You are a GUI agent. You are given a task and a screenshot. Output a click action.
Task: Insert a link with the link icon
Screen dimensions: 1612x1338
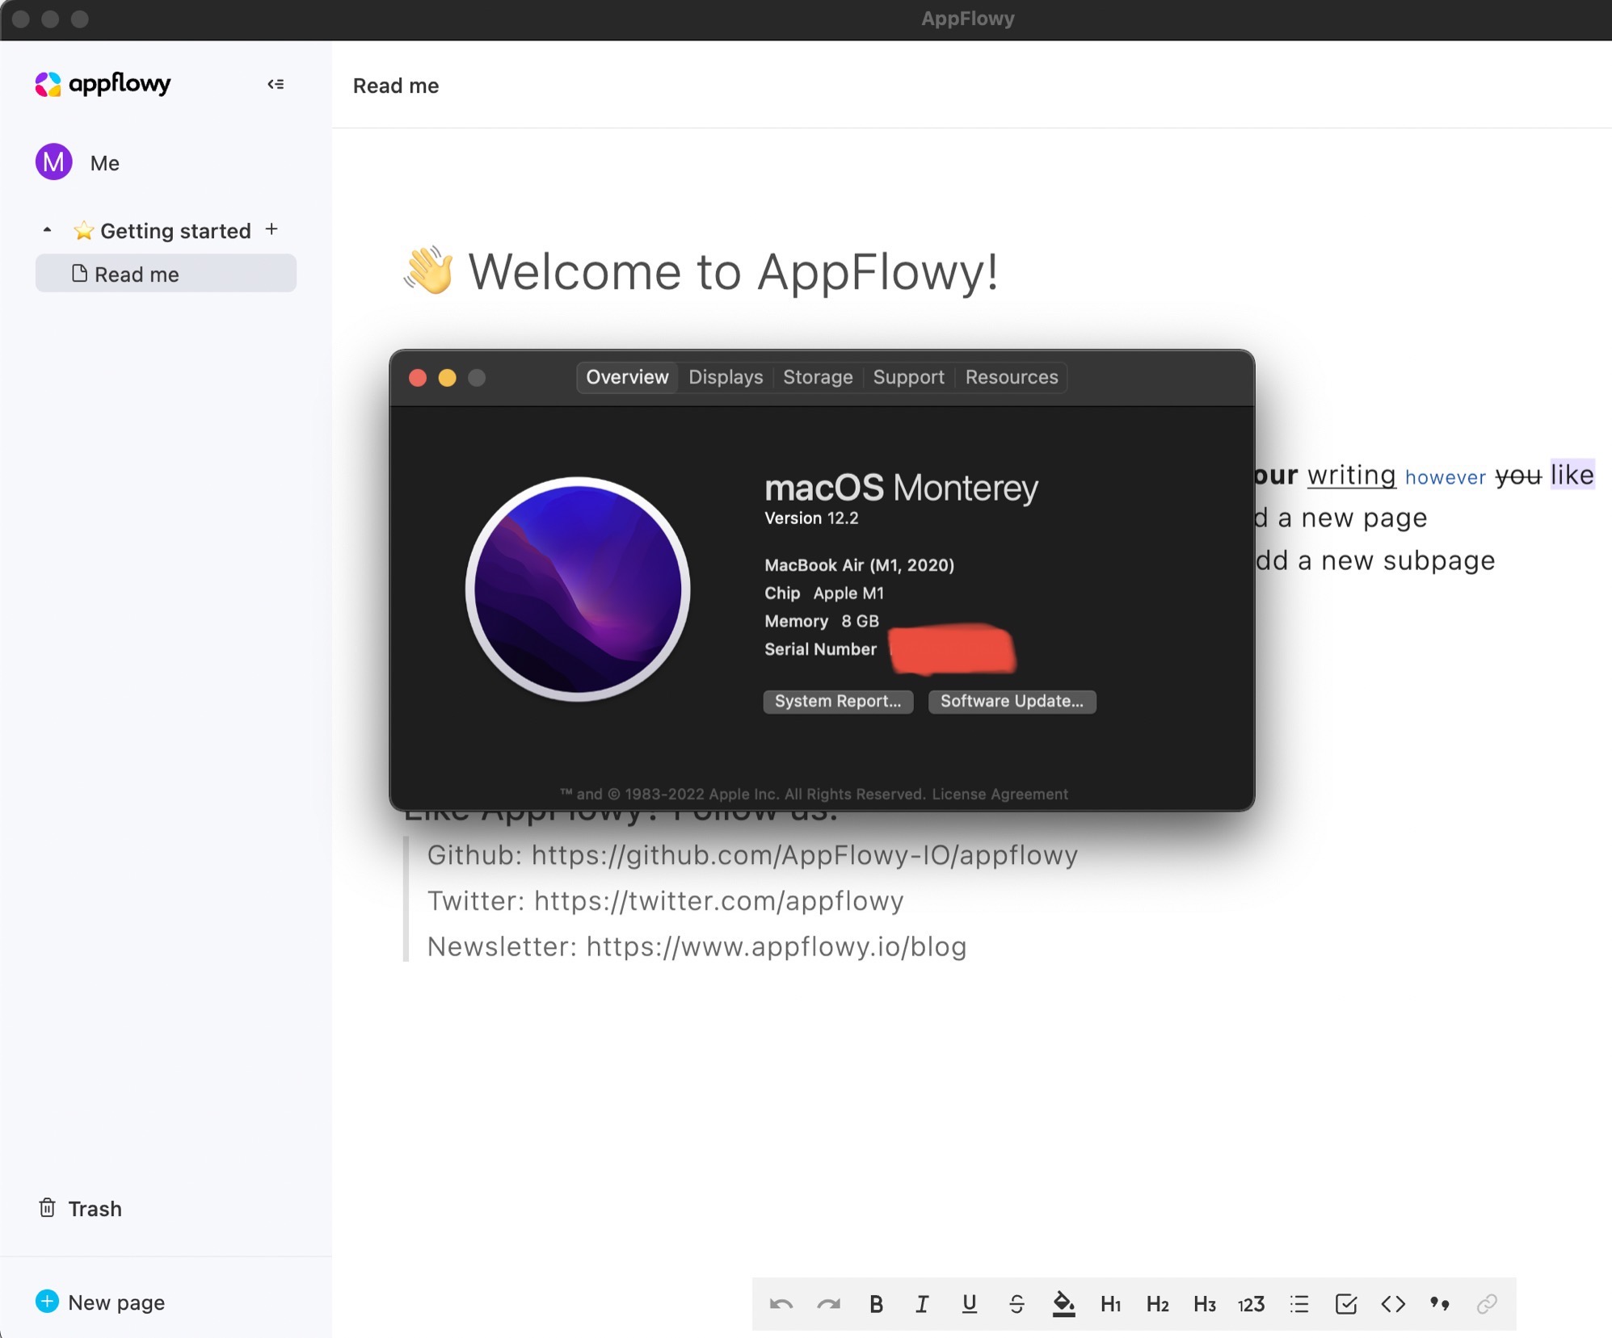[x=1485, y=1303]
